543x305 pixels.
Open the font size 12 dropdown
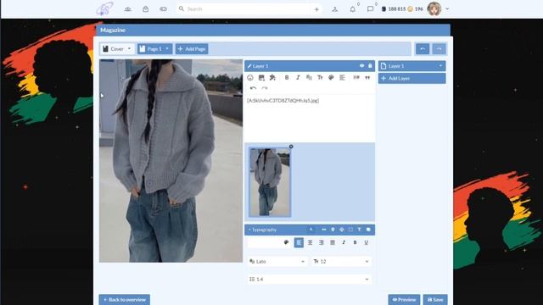[341, 262]
